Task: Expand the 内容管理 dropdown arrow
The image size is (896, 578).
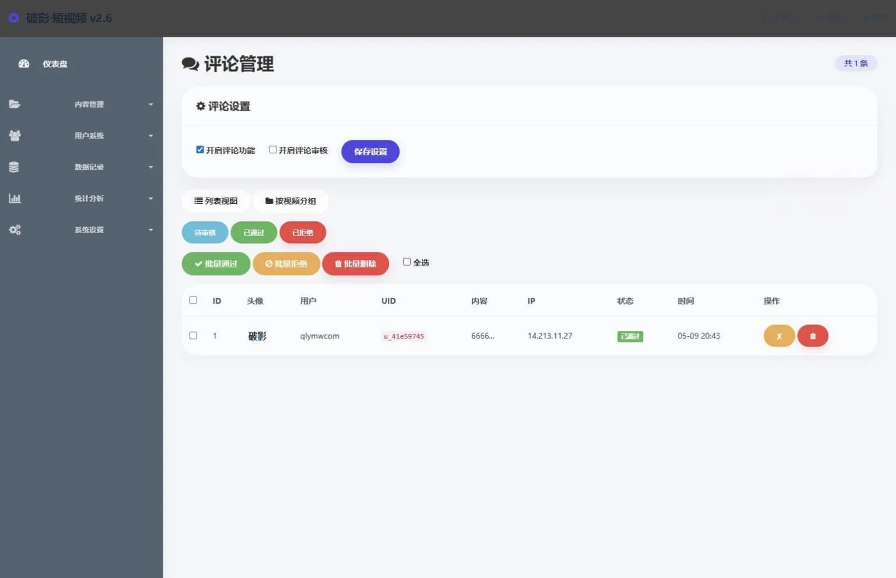Action: pyautogui.click(x=150, y=104)
